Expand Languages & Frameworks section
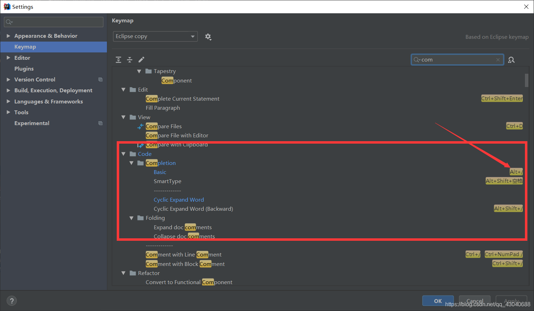 (x=8, y=102)
